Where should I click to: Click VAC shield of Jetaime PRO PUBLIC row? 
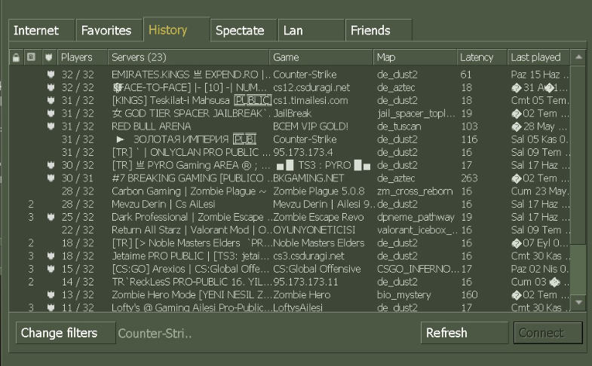coord(51,256)
